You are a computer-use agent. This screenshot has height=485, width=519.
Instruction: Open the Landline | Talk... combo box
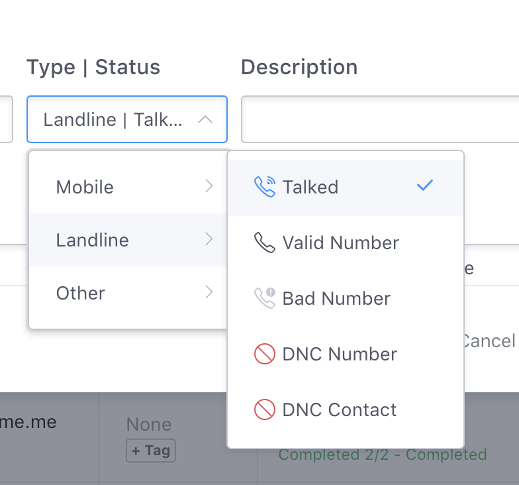tap(127, 119)
